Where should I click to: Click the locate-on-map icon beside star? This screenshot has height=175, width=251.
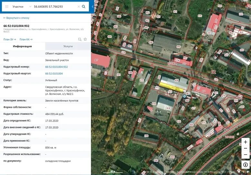point(80,39)
